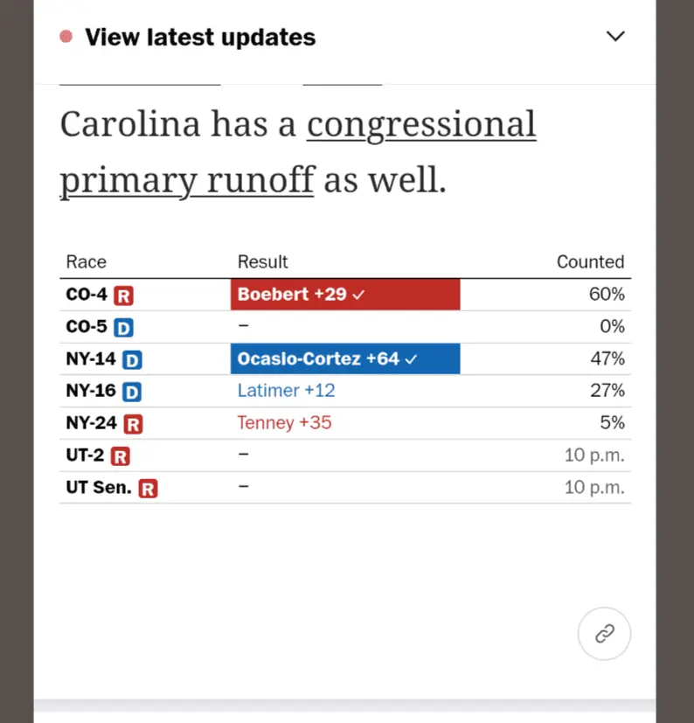Click the Tenney +35 result
694x723 pixels.
(x=284, y=423)
